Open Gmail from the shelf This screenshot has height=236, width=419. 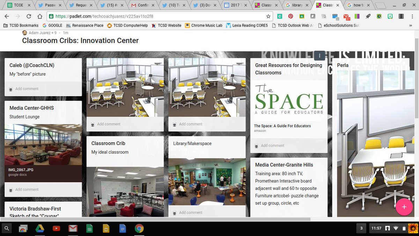(x=73, y=229)
